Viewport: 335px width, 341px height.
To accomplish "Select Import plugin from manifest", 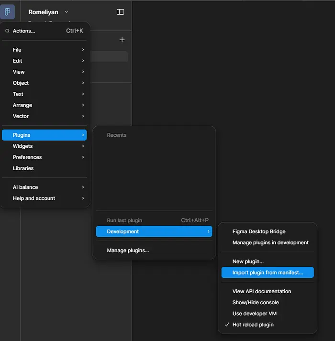I will (267, 273).
